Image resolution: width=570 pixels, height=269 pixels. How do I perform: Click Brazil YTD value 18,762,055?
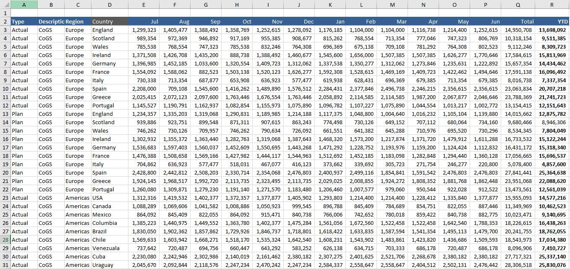[552, 231]
